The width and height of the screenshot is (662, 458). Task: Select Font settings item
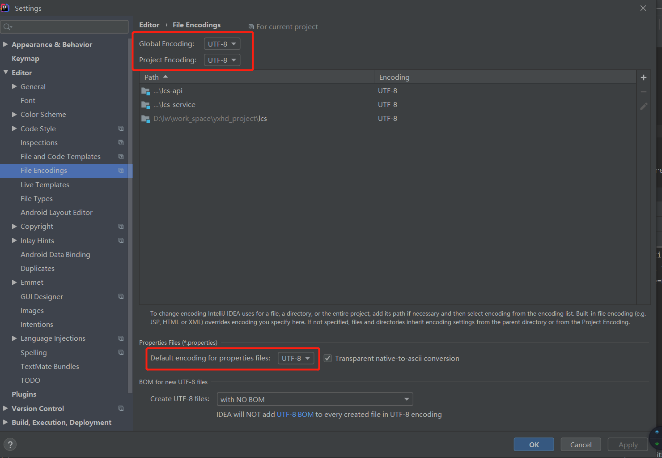(x=28, y=101)
